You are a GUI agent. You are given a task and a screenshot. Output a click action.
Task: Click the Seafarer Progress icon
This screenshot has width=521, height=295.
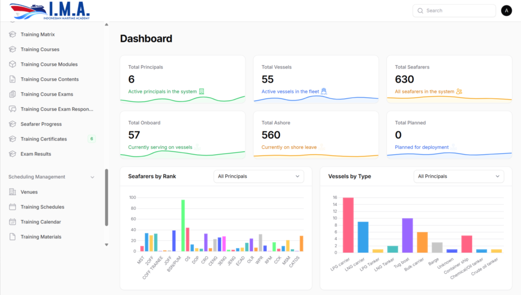tap(13, 124)
